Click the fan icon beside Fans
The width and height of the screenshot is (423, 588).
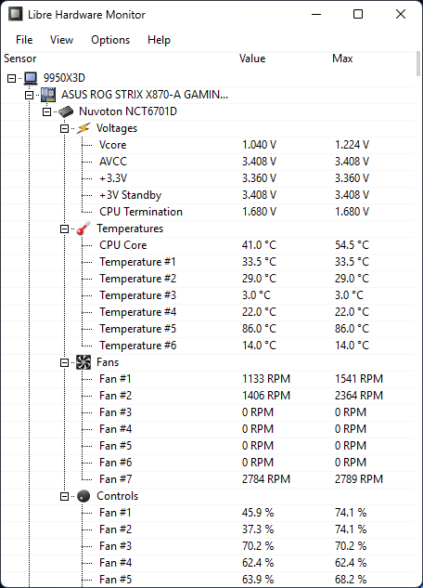83,362
